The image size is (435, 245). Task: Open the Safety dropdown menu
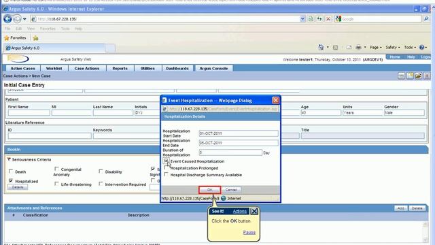[x=393, y=48]
